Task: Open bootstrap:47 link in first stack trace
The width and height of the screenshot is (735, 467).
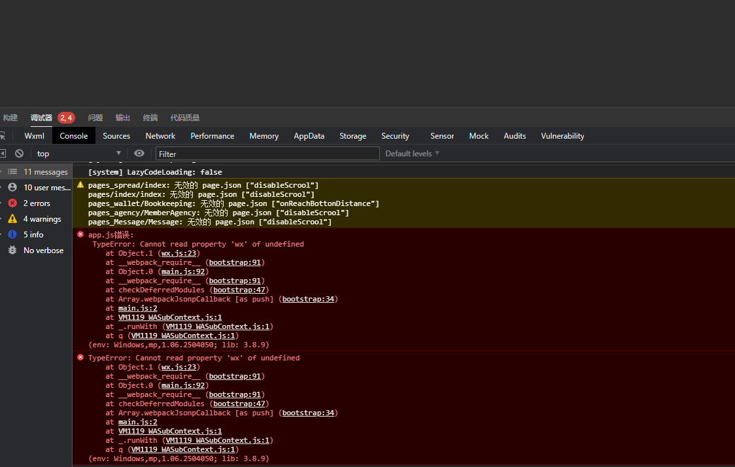Action: [239, 290]
